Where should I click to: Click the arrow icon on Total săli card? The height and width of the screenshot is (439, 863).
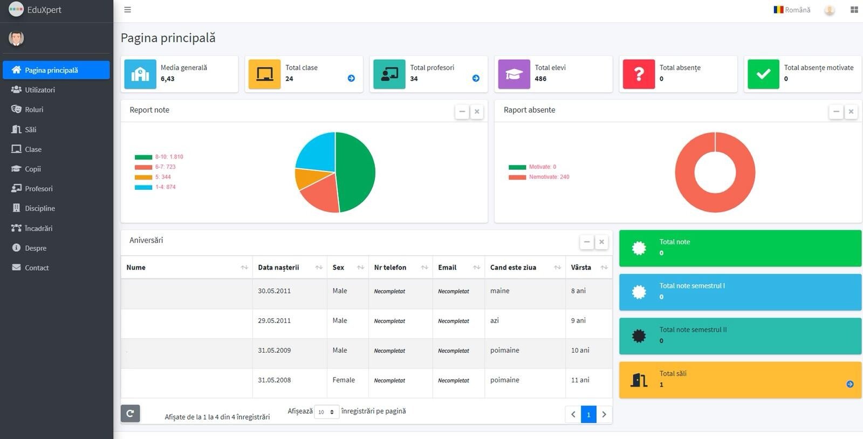click(x=850, y=384)
